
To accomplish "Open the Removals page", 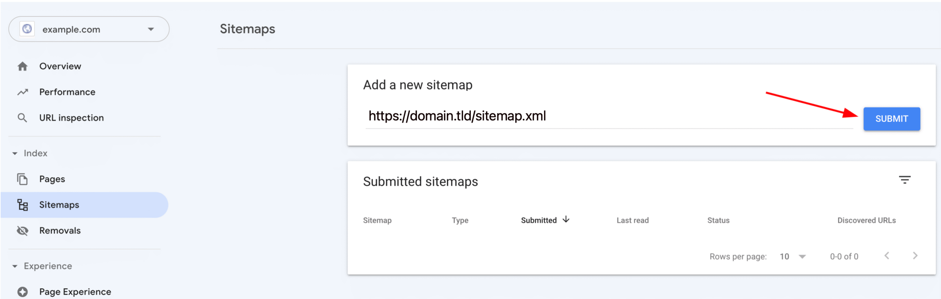I will pyautogui.click(x=60, y=231).
